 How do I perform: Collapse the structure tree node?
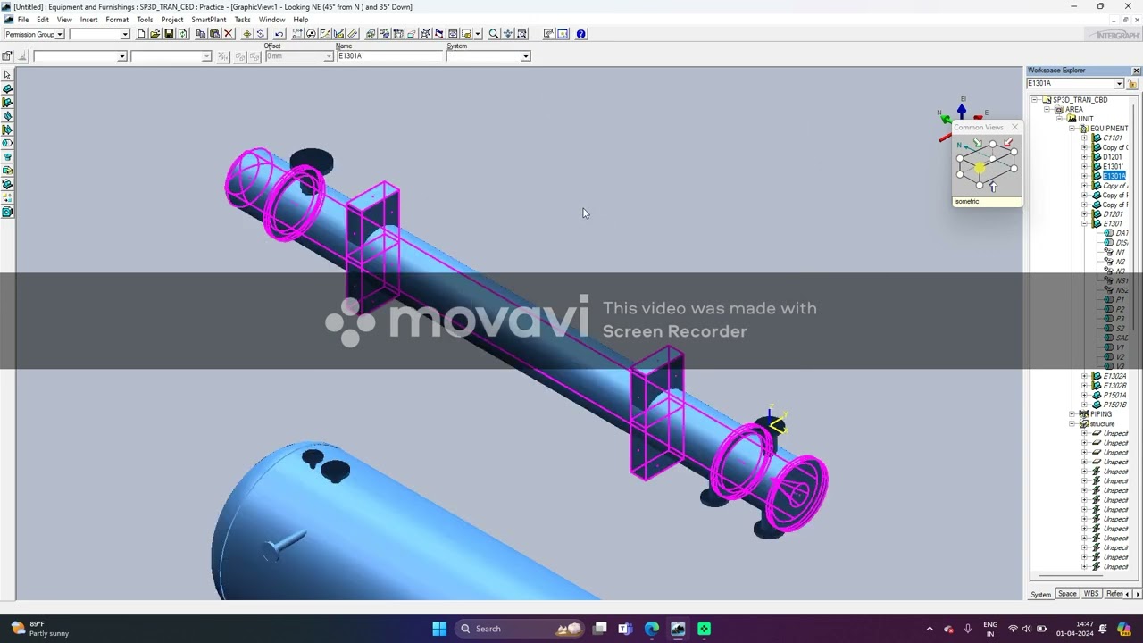pyautogui.click(x=1072, y=424)
